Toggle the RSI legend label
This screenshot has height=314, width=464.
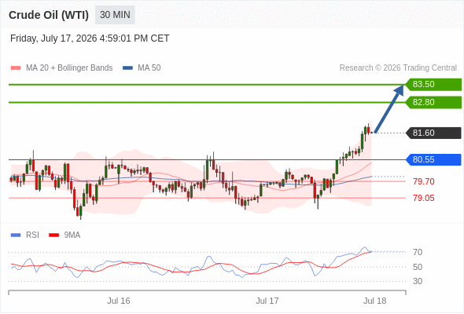pyautogui.click(x=32, y=235)
